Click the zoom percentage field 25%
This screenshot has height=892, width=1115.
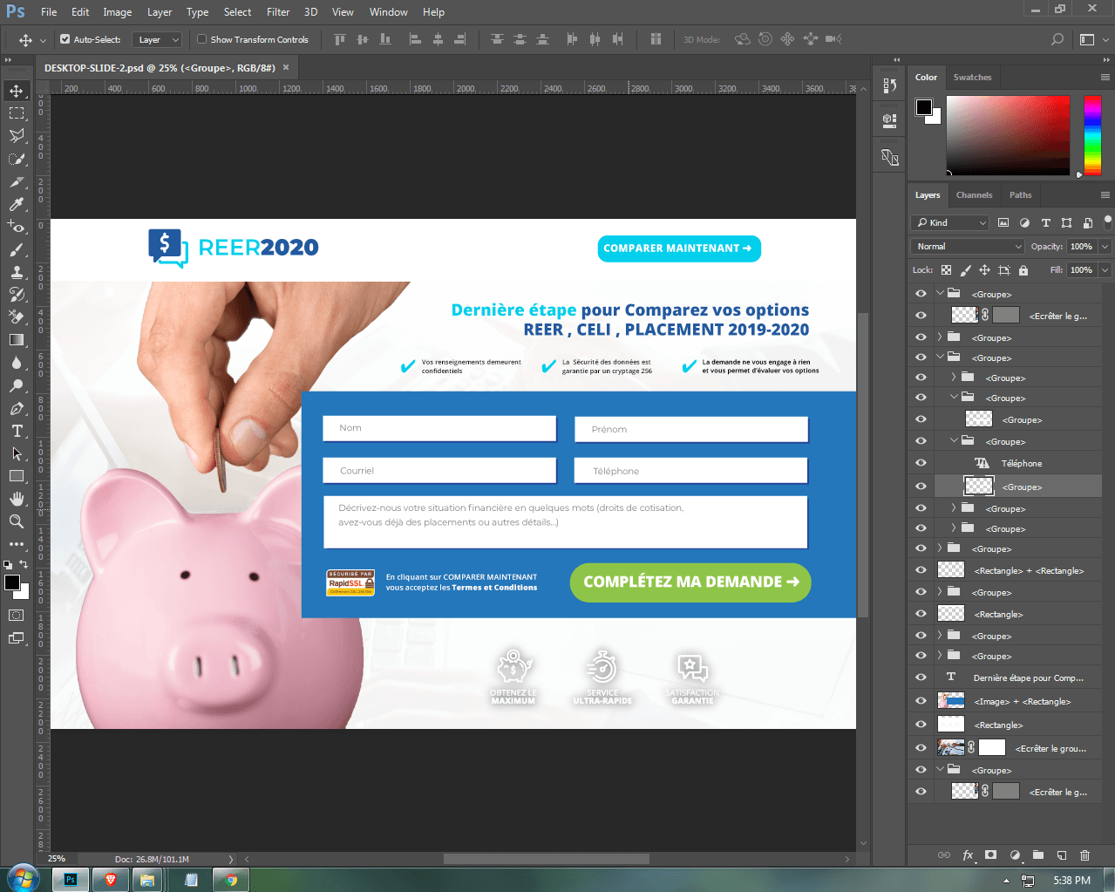57,859
